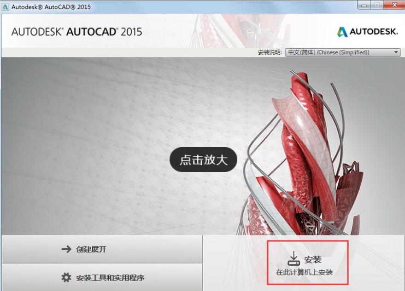Click the AutoCAD icon in the title bar

[x=5, y=7]
